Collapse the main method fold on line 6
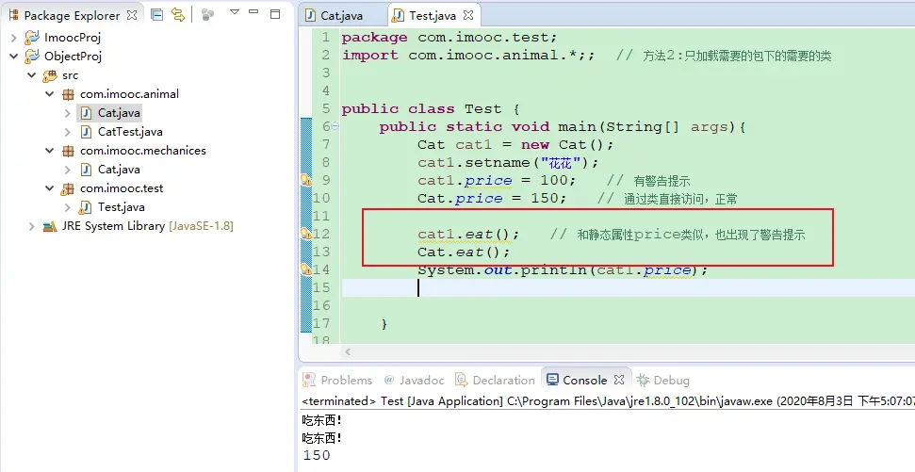The height and width of the screenshot is (472, 915). point(335,126)
